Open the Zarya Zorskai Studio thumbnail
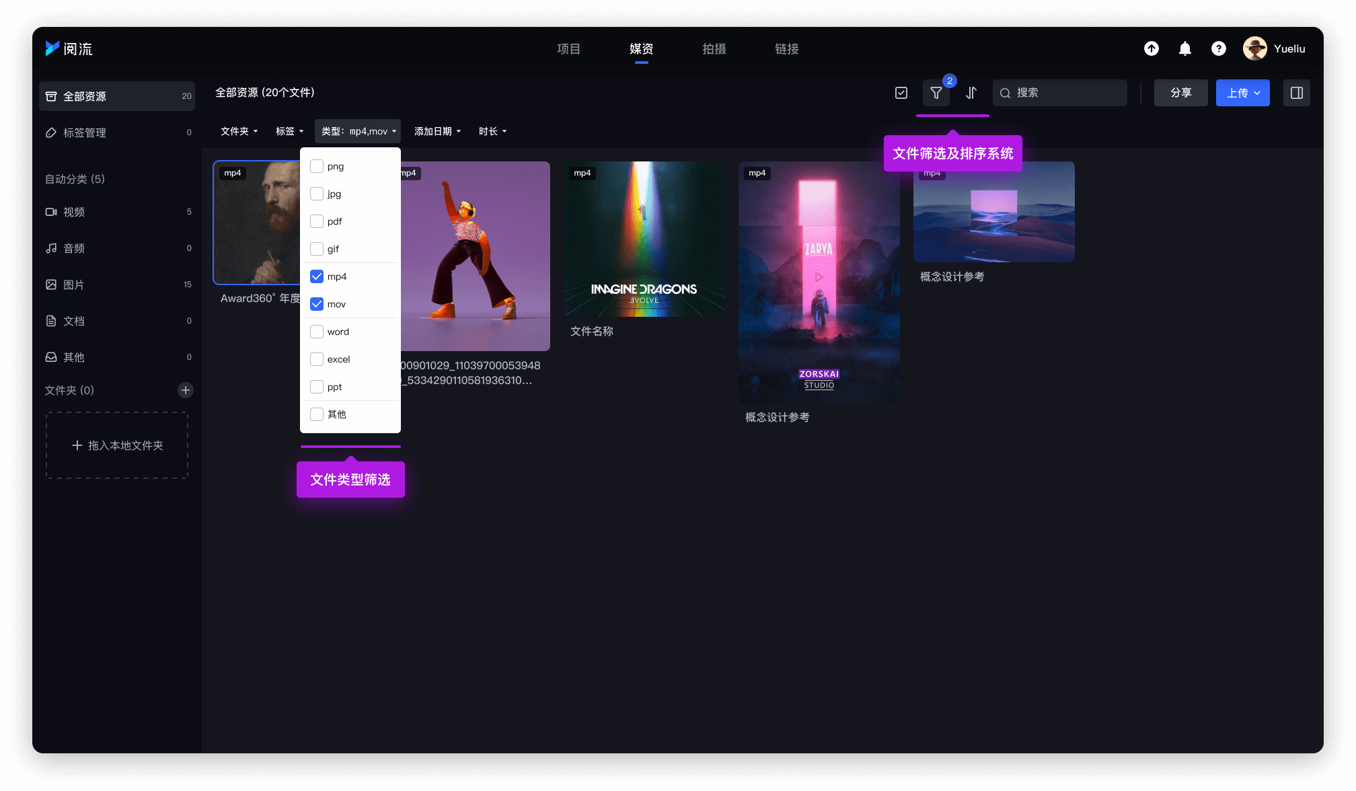 point(819,282)
